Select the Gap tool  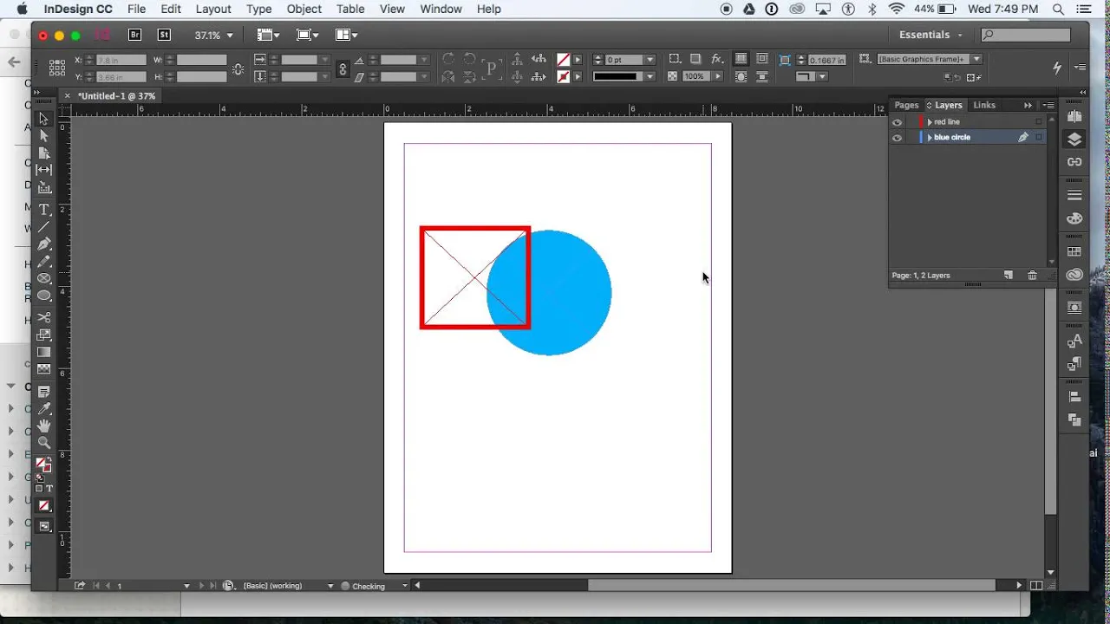[x=43, y=170]
